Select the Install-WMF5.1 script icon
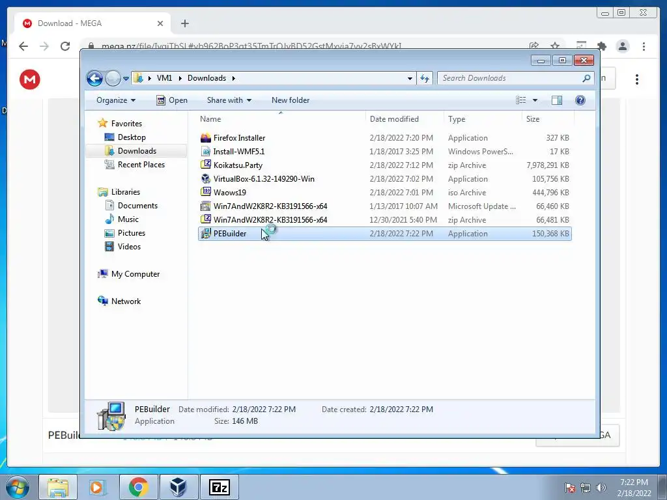The width and height of the screenshot is (667, 500). (x=205, y=151)
